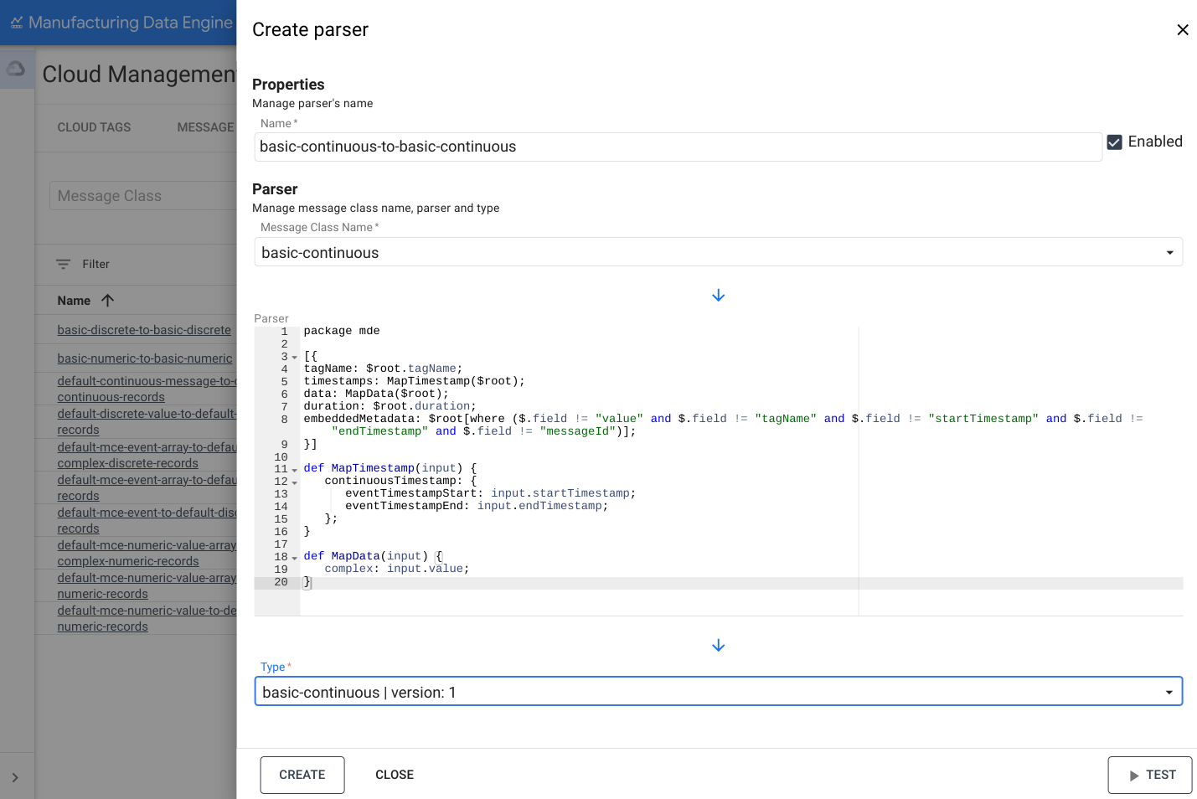Close the Create parser dialog with the X icon

1183,29
